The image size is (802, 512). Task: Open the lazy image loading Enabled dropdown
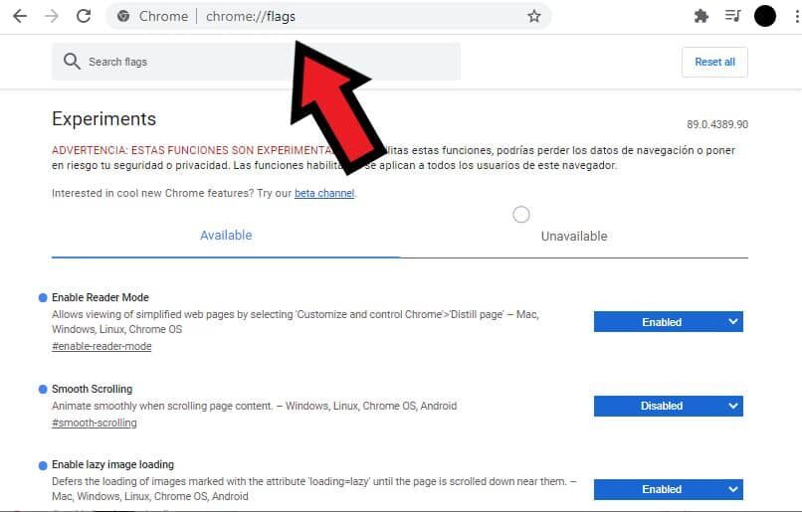pyautogui.click(x=668, y=489)
